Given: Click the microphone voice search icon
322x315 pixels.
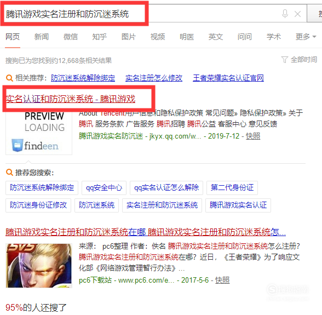Looking at the screenshot, I should 285,14.
